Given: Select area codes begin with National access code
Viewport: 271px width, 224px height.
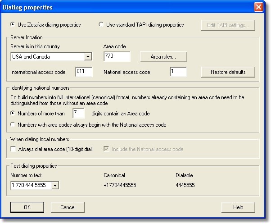Looking at the screenshot, I should coord(13,125).
